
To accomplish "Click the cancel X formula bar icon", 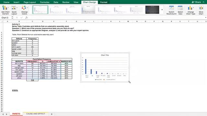I will [x=17, y=17].
